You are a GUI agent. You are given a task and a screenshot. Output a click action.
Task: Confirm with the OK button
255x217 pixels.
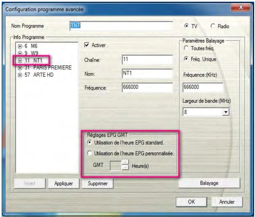(191, 202)
